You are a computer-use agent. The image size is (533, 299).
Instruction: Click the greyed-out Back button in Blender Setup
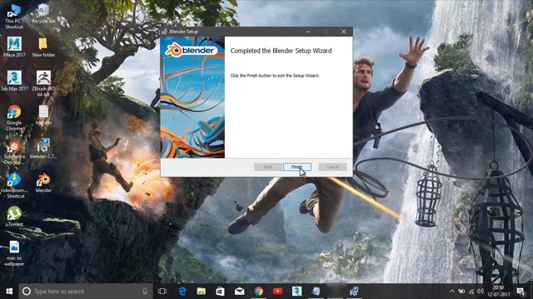pos(268,167)
